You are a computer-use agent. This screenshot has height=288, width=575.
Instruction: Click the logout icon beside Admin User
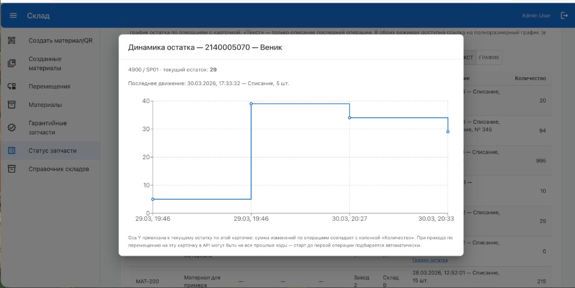[564, 16]
